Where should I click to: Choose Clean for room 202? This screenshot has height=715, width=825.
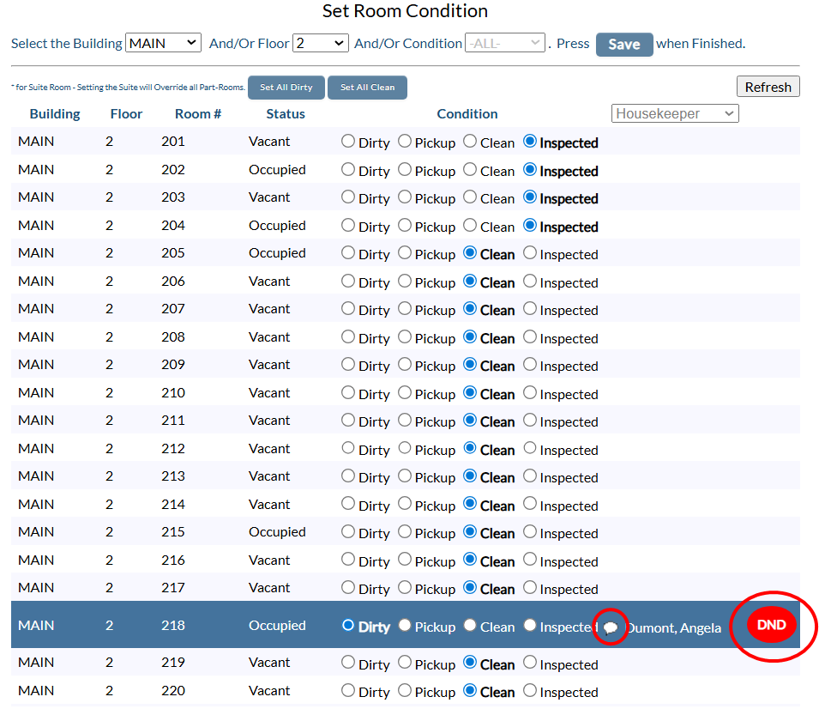pyautogui.click(x=470, y=170)
